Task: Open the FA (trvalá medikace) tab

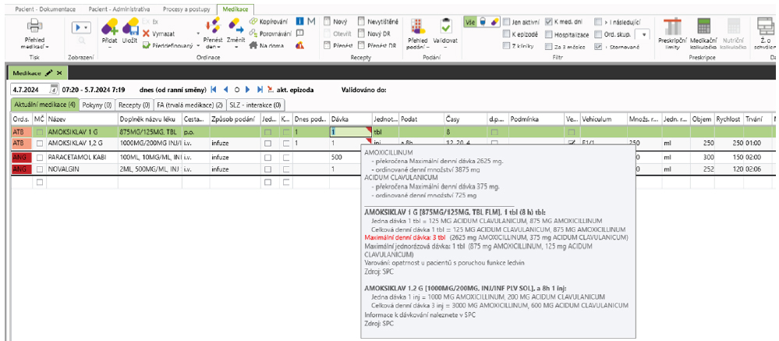Action: [x=189, y=104]
